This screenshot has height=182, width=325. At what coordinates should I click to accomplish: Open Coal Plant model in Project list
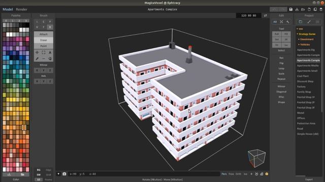(x=303, y=76)
